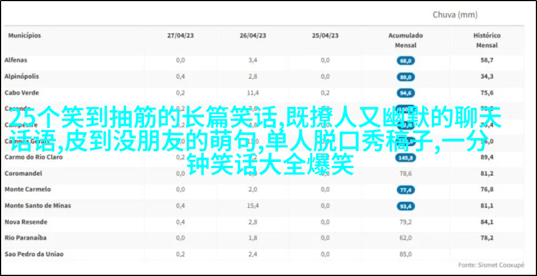Click the 26/04/23 column header
537x276 pixels.
pos(253,35)
